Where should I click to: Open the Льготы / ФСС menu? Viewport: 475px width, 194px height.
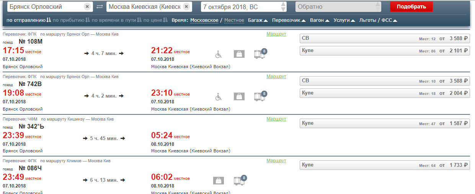(378, 20)
